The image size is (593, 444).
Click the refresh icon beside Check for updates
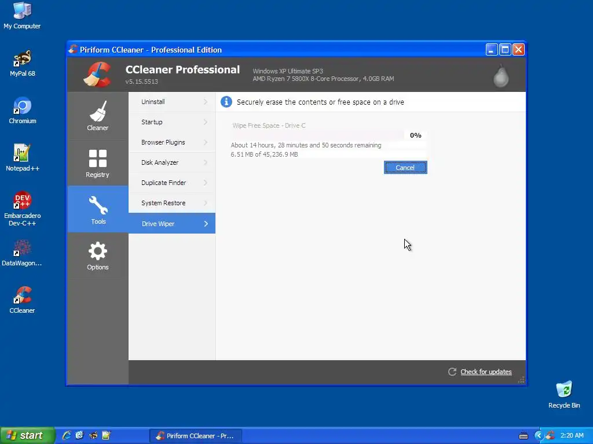pyautogui.click(x=452, y=372)
